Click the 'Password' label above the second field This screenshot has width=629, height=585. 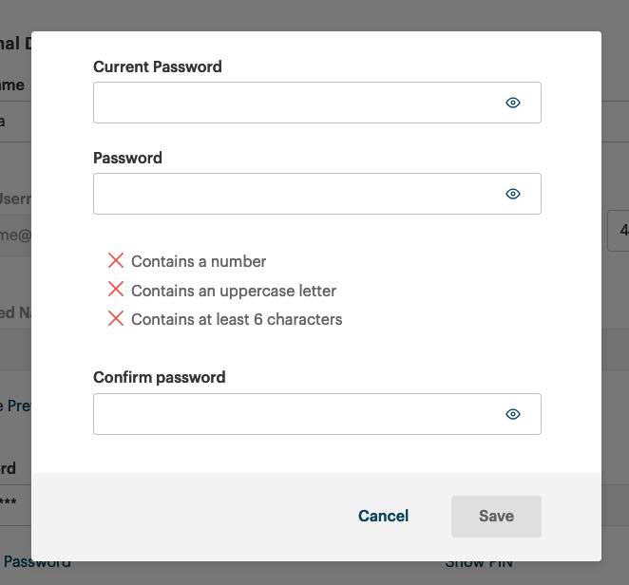pos(127,158)
